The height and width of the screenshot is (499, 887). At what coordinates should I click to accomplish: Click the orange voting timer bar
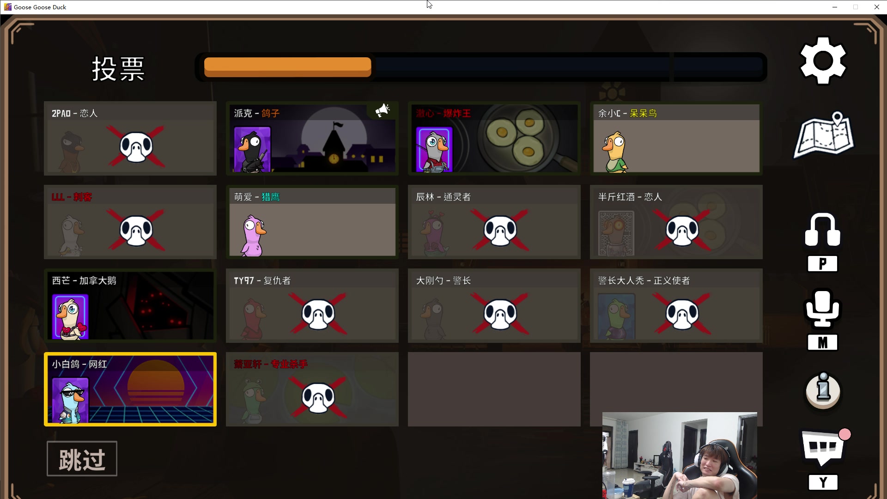[287, 67]
